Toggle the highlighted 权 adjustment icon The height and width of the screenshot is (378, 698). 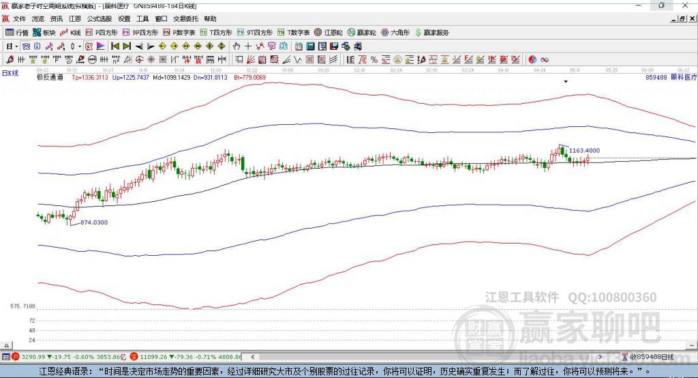(89, 46)
